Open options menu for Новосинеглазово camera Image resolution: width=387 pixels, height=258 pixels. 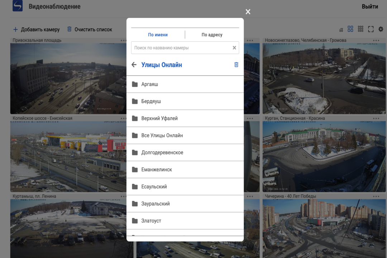coord(376,40)
